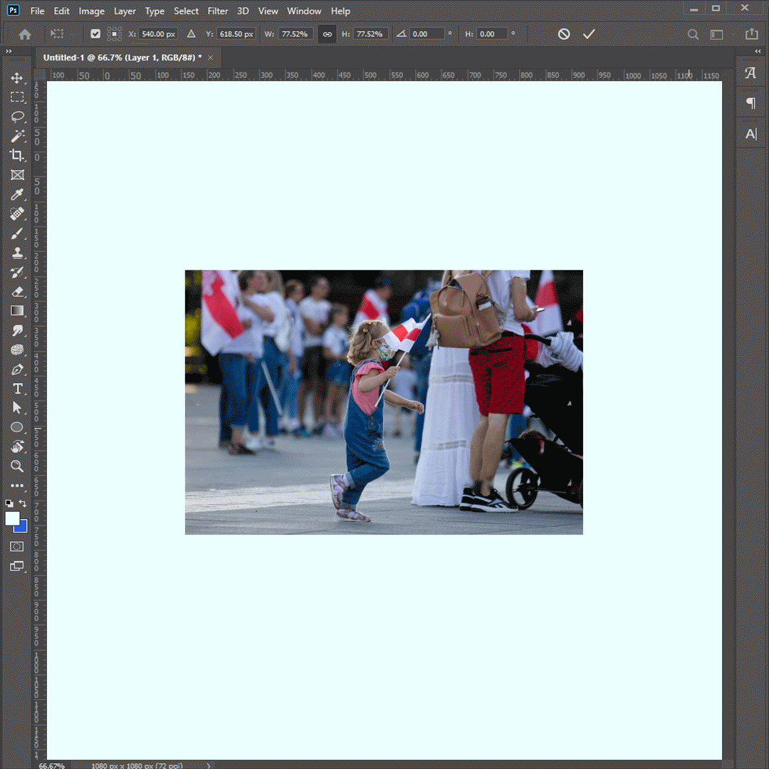
Task: Cancel the transform operation
Action: [564, 33]
